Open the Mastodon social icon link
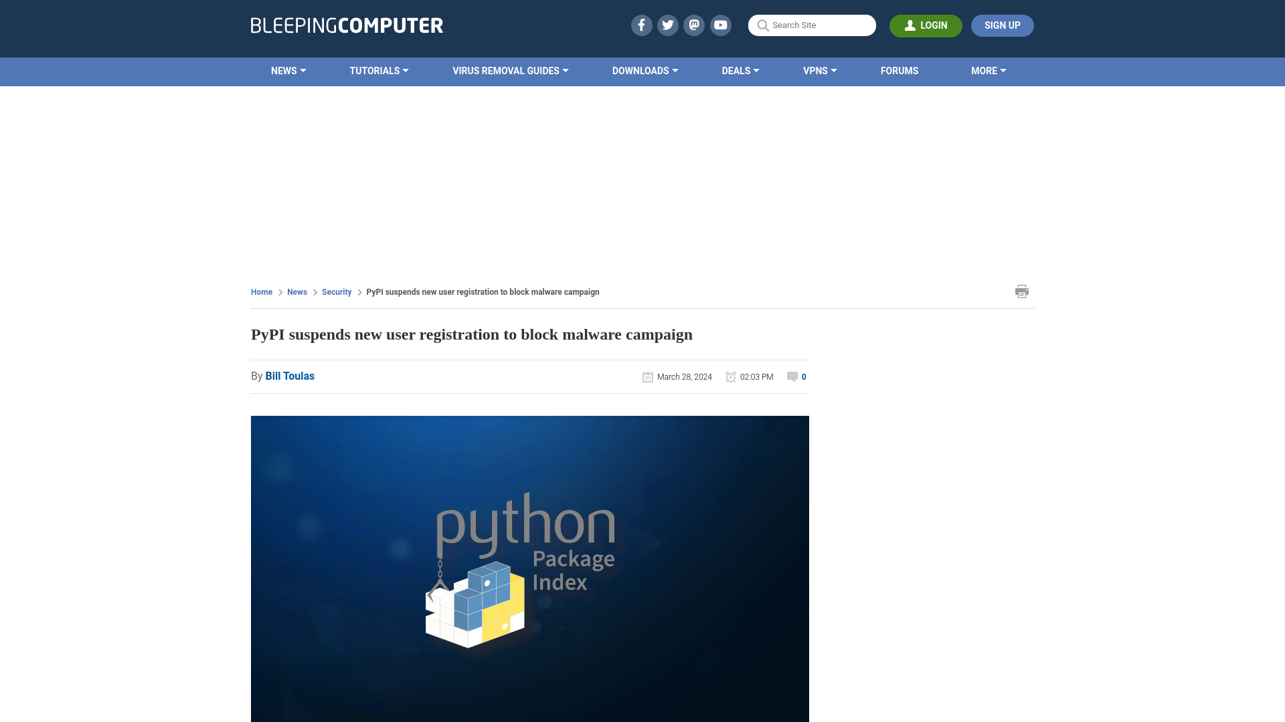Image resolution: width=1285 pixels, height=722 pixels. point(695,25)
